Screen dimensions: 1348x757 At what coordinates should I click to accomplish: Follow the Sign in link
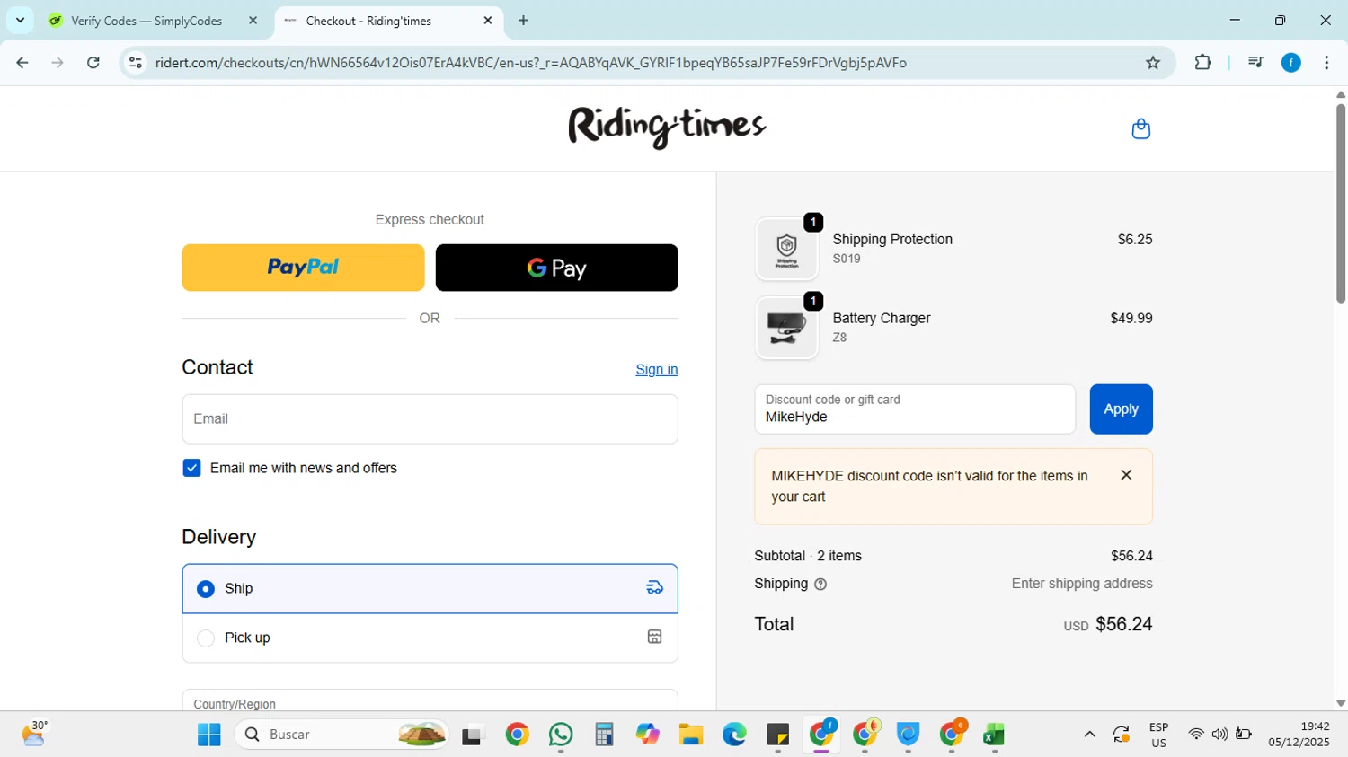656,369
